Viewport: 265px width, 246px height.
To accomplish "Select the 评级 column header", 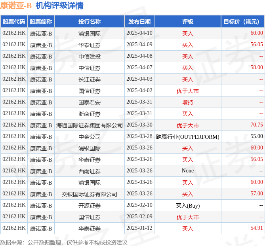I will [x=188, y=22].
